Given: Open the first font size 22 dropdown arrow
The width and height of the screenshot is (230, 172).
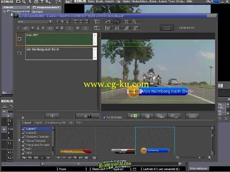Looking at the screenshot, I should 32,28.
